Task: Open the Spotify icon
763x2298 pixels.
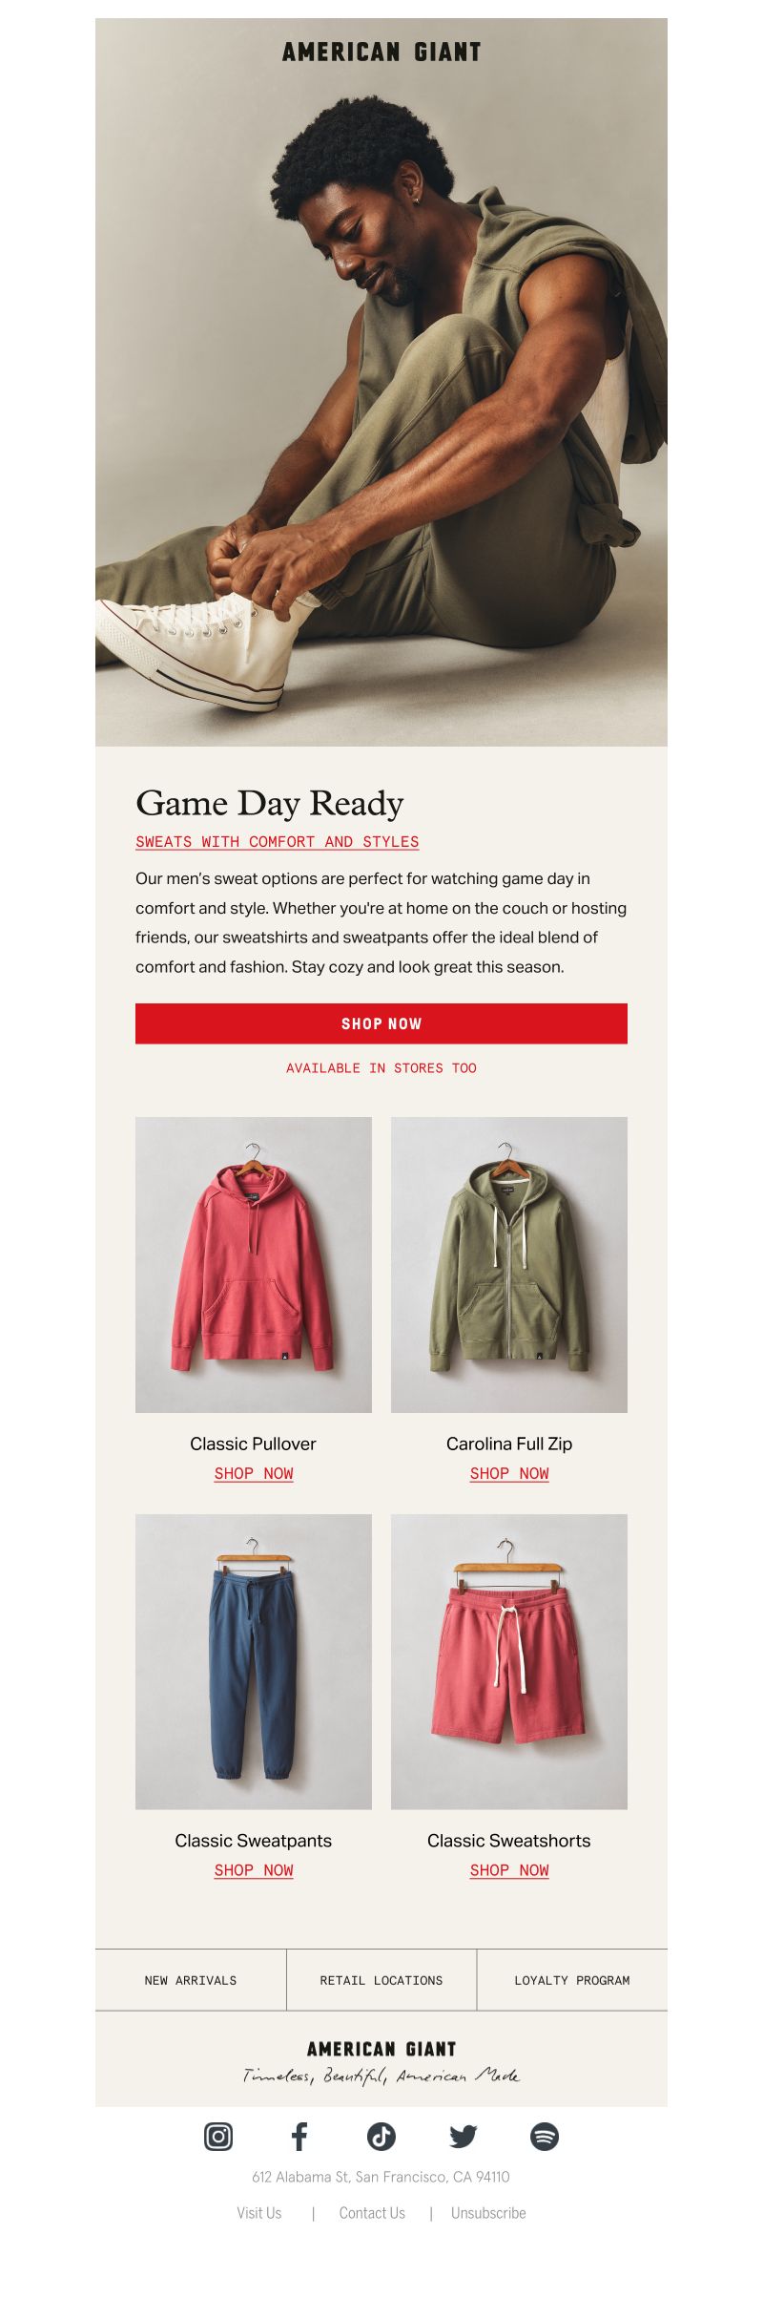Action: 545,2136
